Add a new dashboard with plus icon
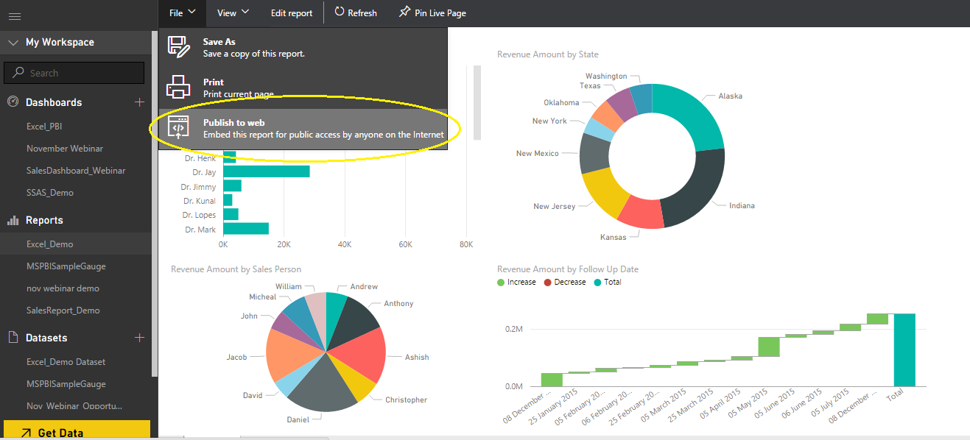The image size is (970, 440). click(x=139, y=102)
